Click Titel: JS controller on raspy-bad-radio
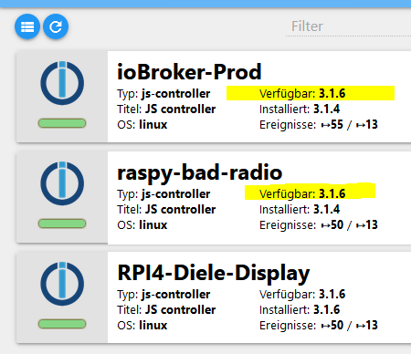Viewport: 411px width, 354px height. (166, 209)
